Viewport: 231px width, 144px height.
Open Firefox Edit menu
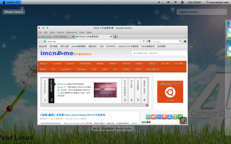pos(46,32)
